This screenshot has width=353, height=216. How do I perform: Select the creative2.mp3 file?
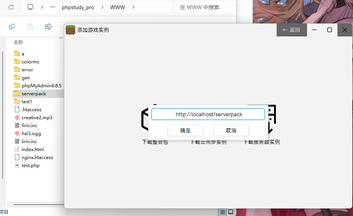pyautogui.click(x=37, y=118)
